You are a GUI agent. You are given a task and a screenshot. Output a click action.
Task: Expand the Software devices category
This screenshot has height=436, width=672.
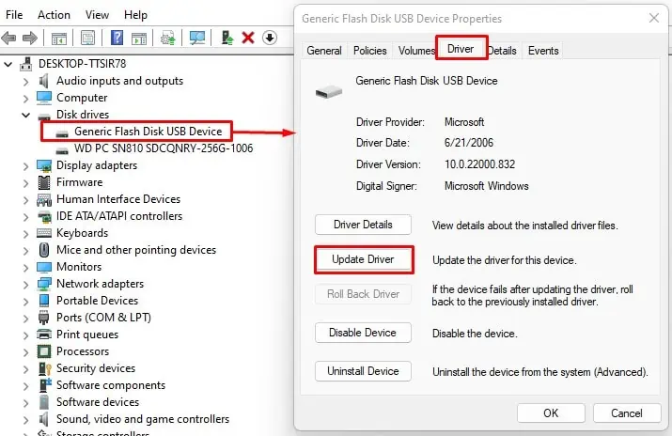(x=26, y=403)
